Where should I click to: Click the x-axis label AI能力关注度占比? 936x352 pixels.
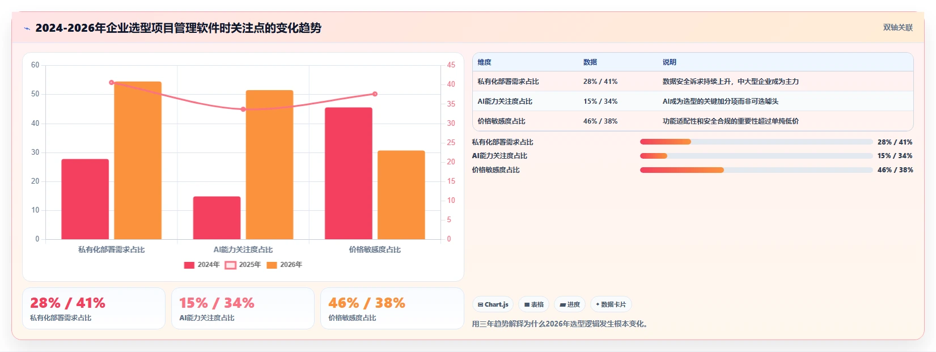click(243, 249)
